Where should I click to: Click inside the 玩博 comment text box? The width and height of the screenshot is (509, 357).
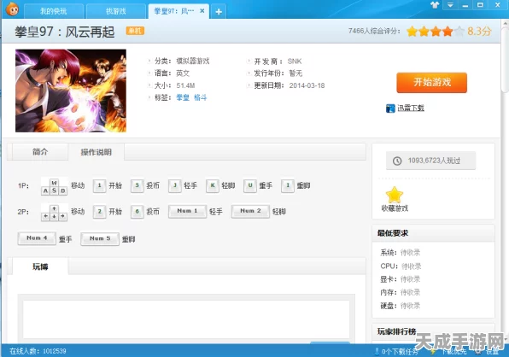click(x=186, y=319)
